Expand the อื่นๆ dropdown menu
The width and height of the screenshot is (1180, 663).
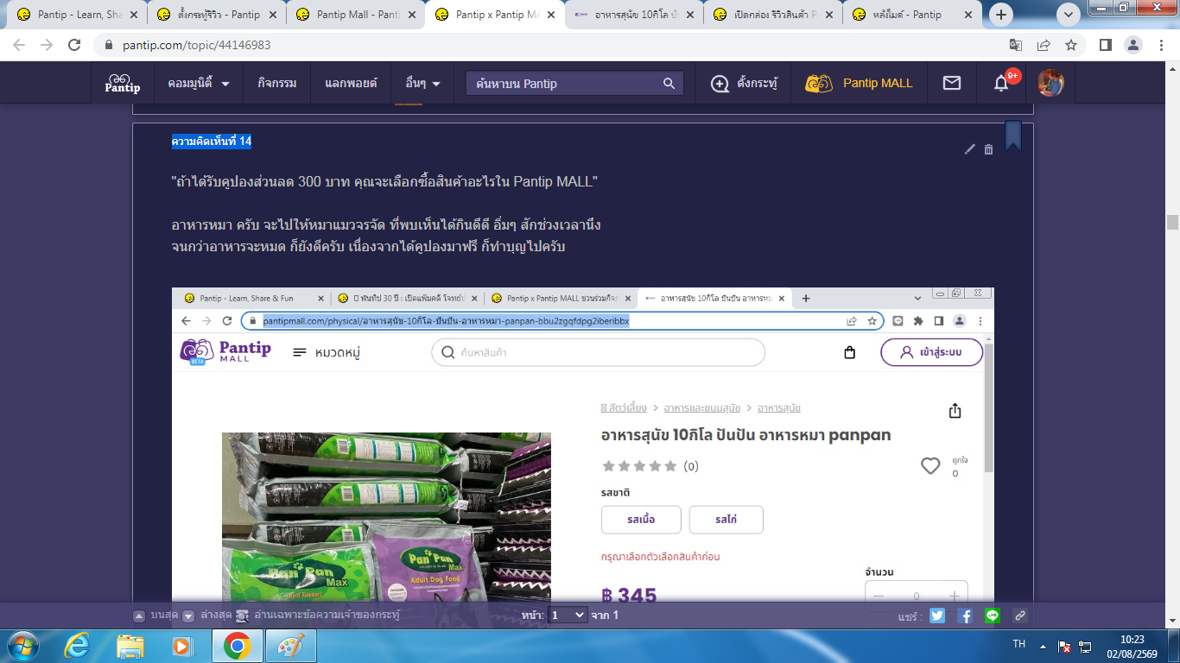point(422,83)
